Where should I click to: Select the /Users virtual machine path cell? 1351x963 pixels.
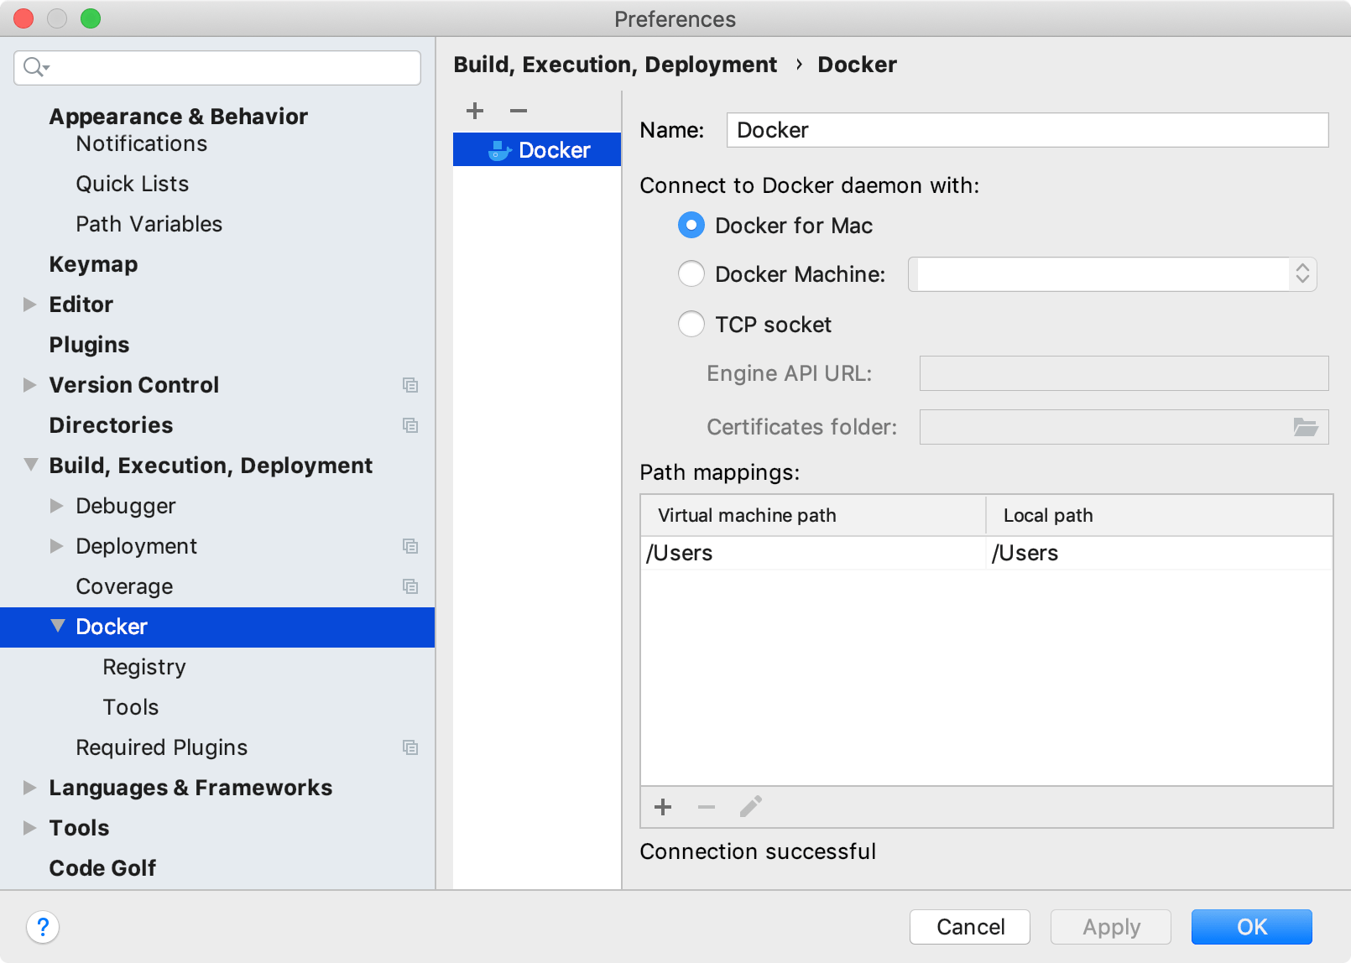coord(812,553)
